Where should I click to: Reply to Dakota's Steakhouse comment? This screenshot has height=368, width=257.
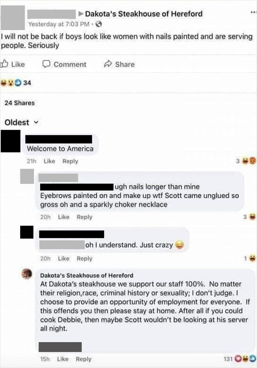tap(83, 359)
